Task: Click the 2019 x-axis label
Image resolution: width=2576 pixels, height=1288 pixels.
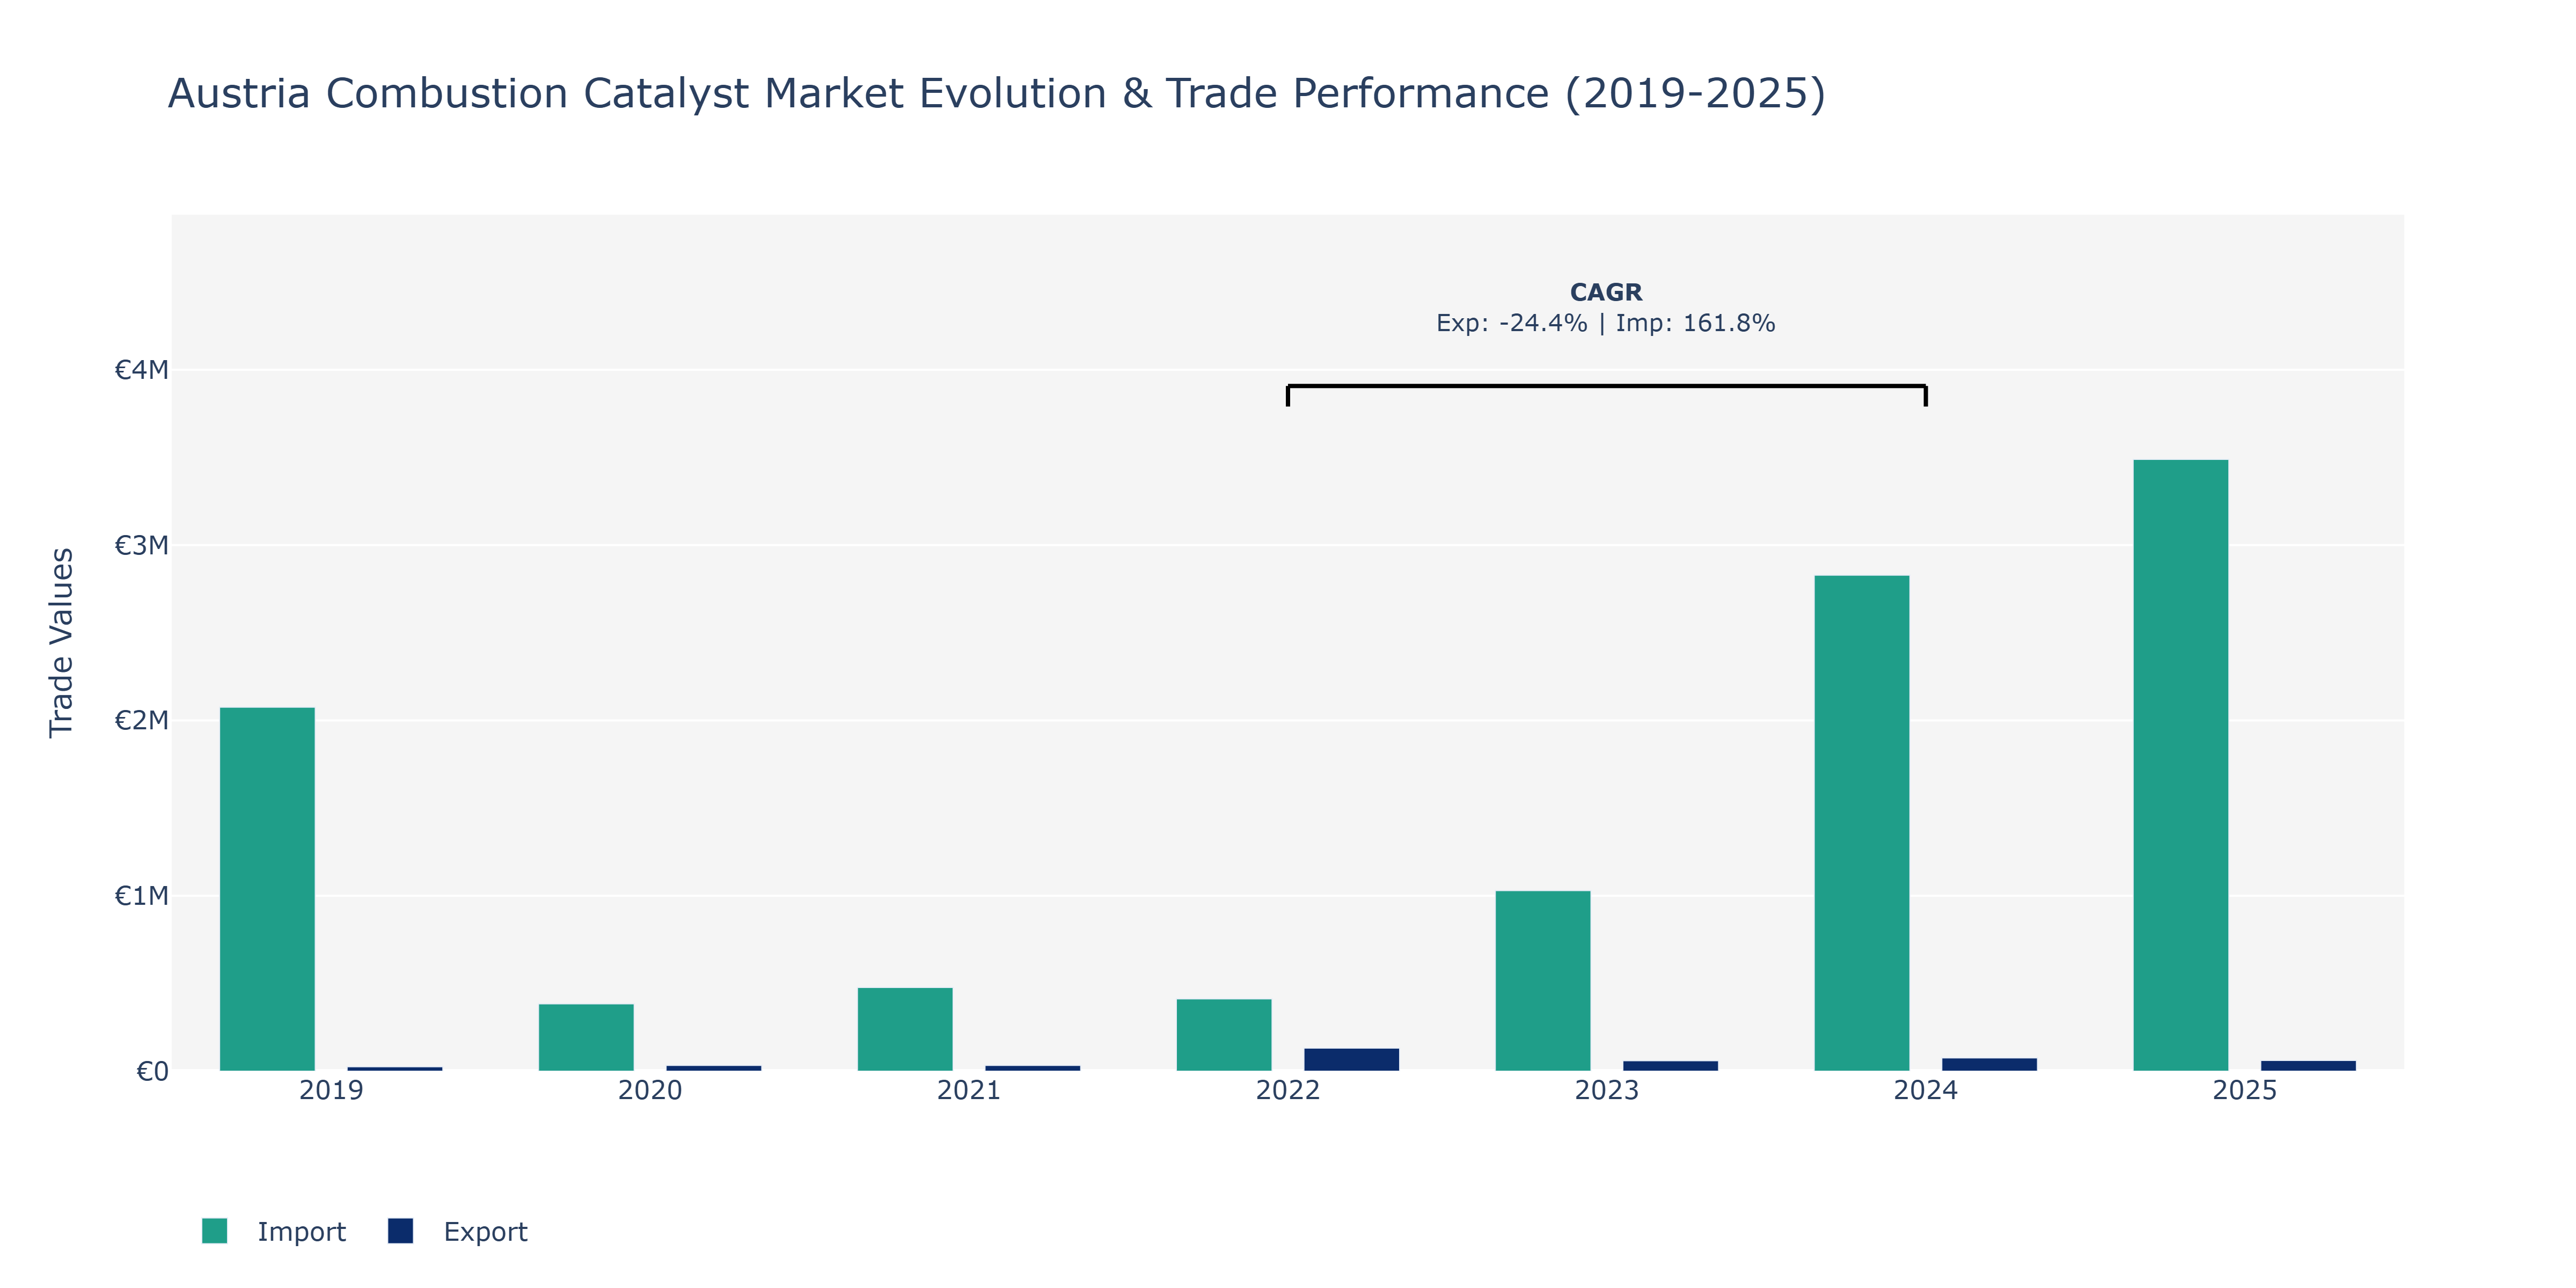Action: pyautogui.click(x=331, y=1090)
